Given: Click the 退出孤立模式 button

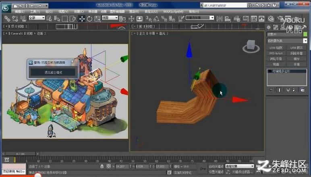Looking at the screenshot, I should [53, 73].
